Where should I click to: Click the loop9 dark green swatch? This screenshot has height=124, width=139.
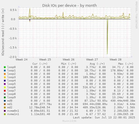tap(5, 97)
